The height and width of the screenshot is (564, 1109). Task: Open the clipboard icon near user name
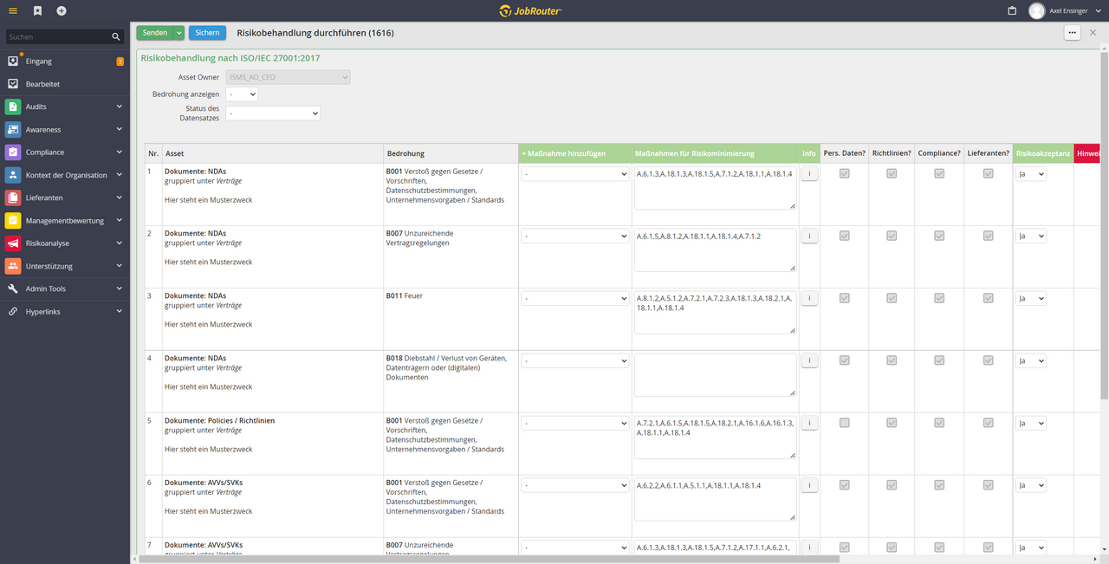(1012, 10)
